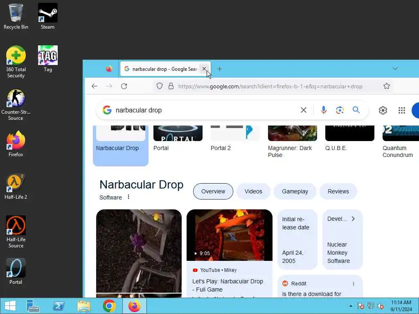Open the Reddit result options dots
Viewport: 419px width, 314px height.
[353, 284]
